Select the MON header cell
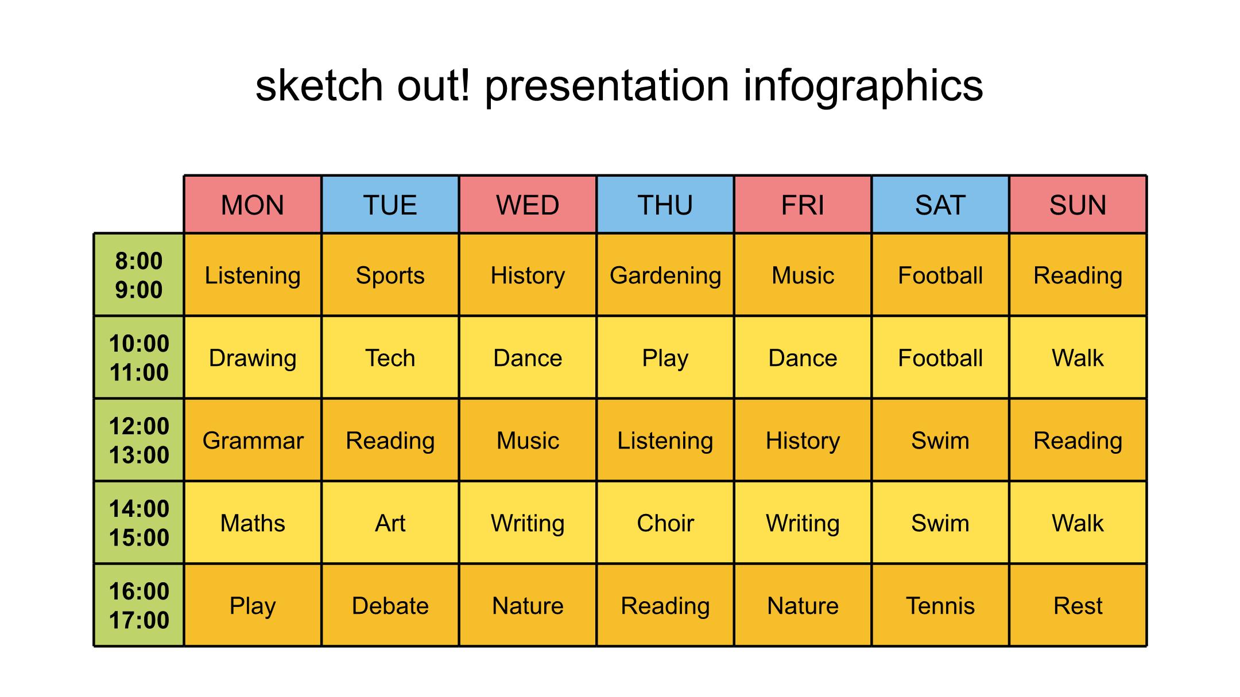 pos(253,205)
